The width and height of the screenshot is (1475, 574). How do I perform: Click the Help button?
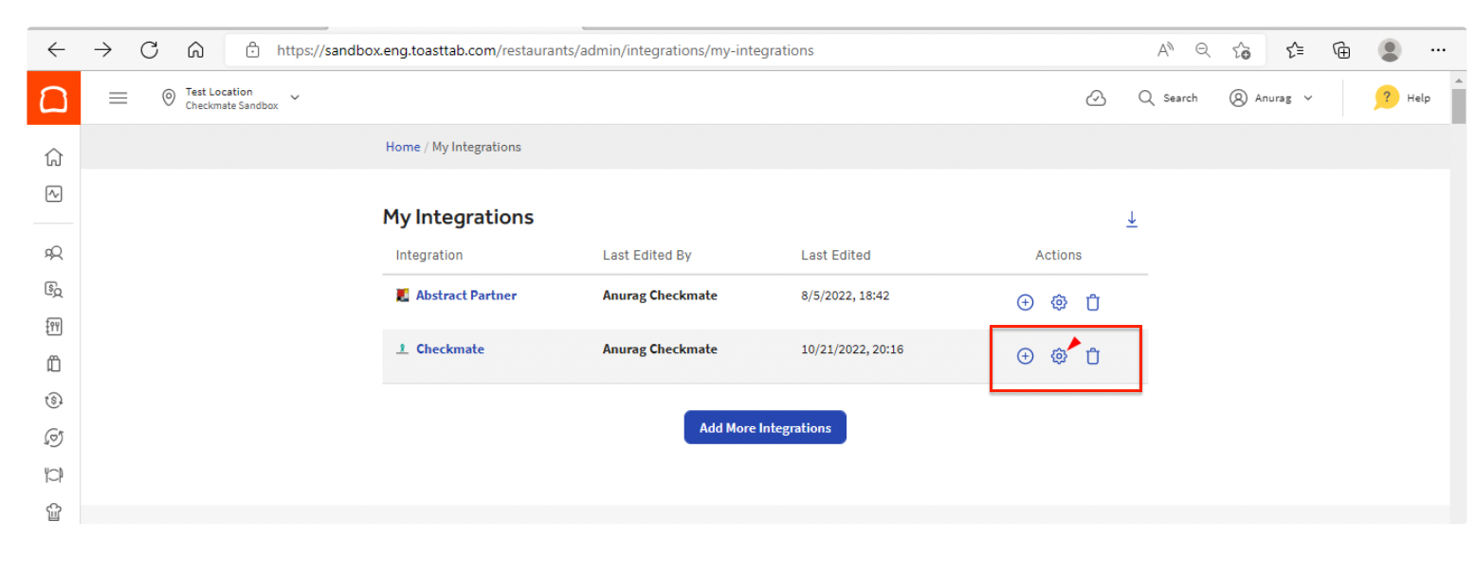click(x=1402, y=98)
